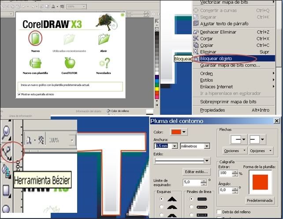
Task: Click the Editar estilo button
Action: (196, 172)
